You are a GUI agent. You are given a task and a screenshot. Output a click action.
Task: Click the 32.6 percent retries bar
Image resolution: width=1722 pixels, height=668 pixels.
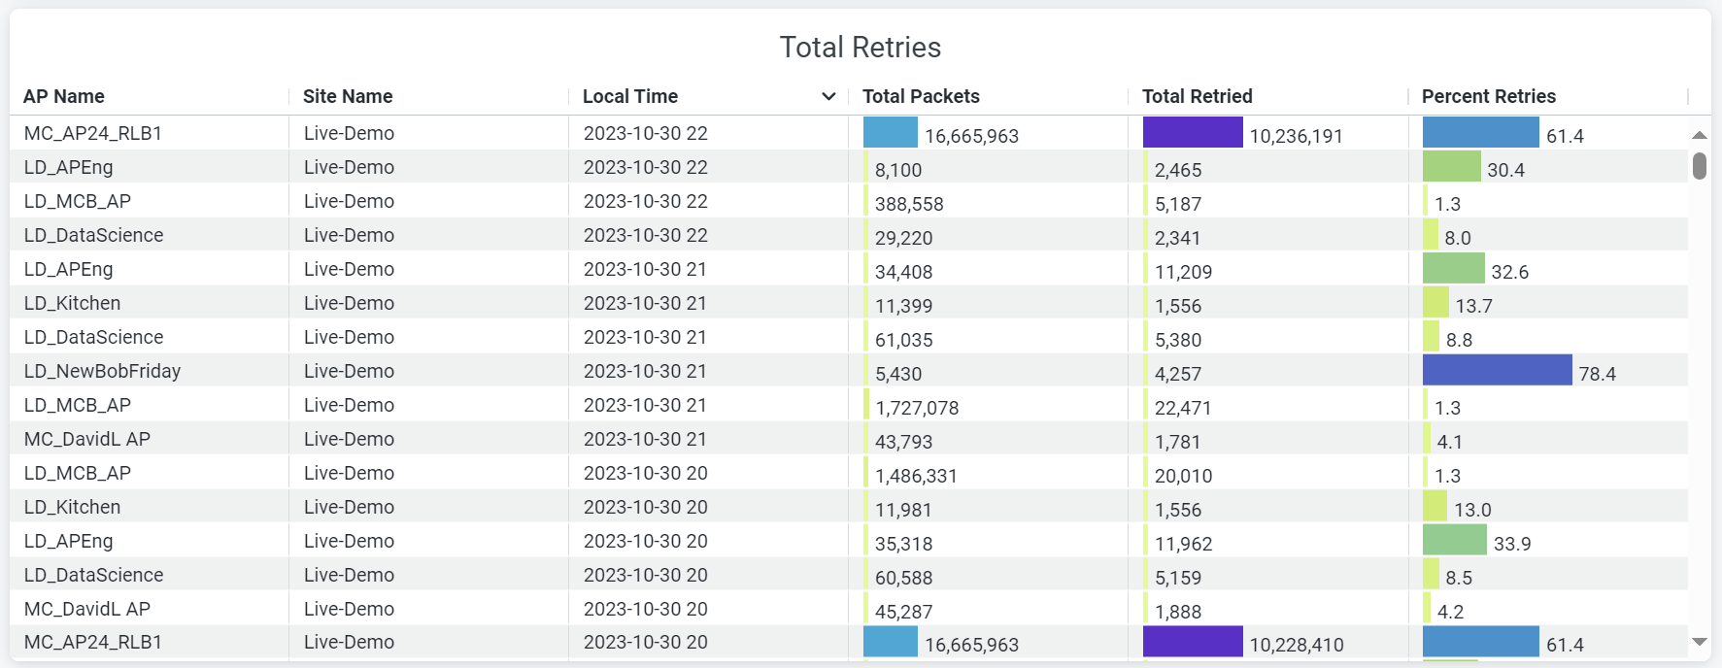(1453, 268)
